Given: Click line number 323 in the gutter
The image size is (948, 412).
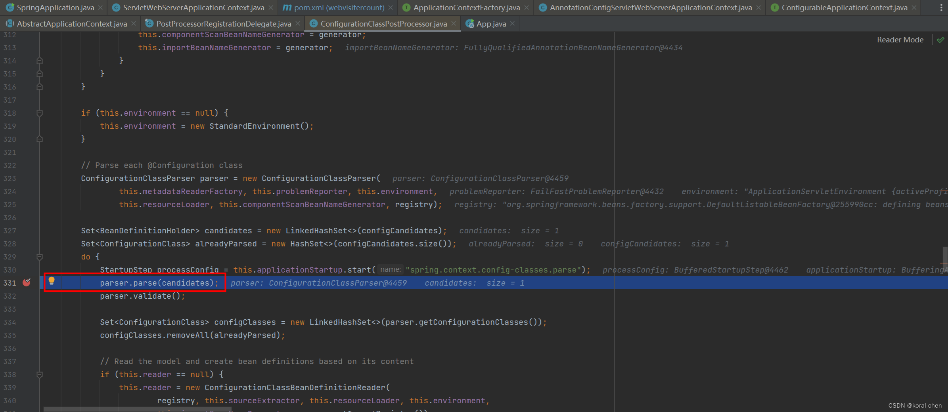Looking at the screenshot, I should coord(10,178).
